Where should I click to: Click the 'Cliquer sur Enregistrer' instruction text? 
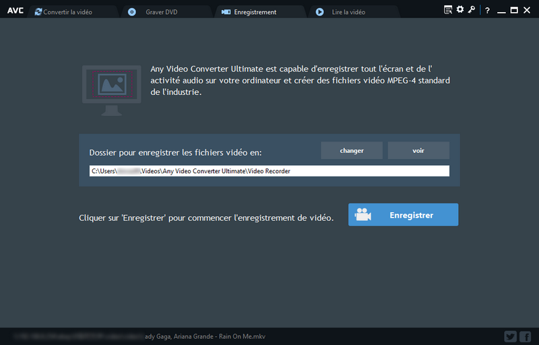[206, 218]
